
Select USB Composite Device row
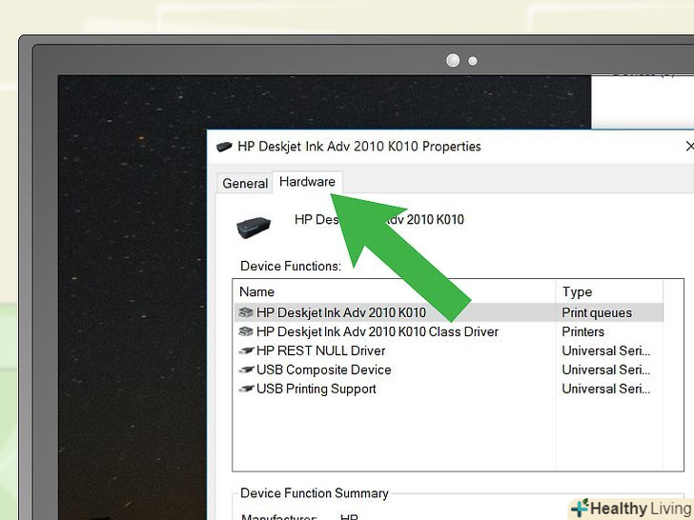pyautogui.click(x=449, y=370)
